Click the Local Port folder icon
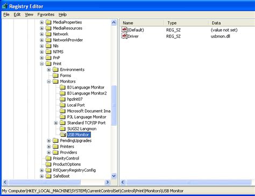The width and height of the screenshot is (255, 196). pos(62,105)
